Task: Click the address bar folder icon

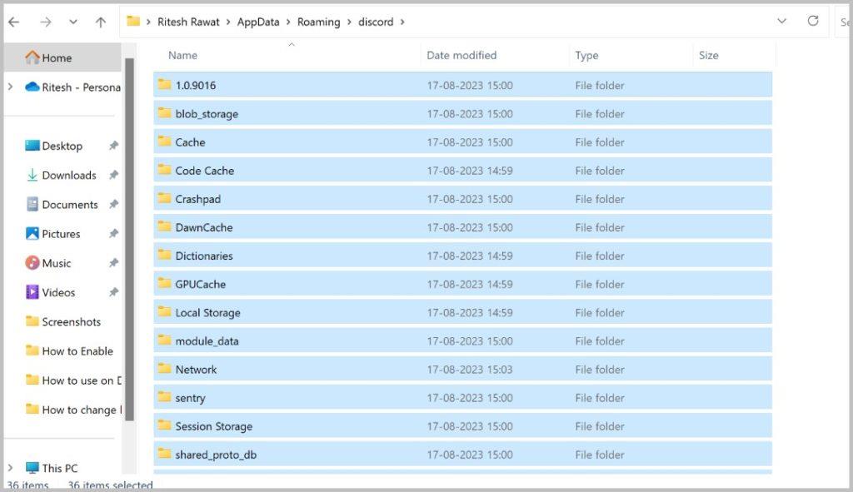Action: tap(133, 21)
